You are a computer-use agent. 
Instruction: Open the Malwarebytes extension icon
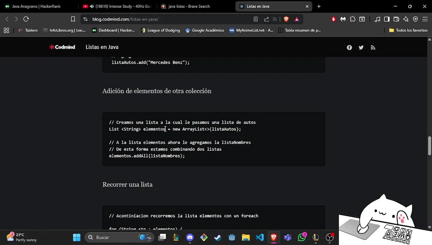tap(343, 19)
